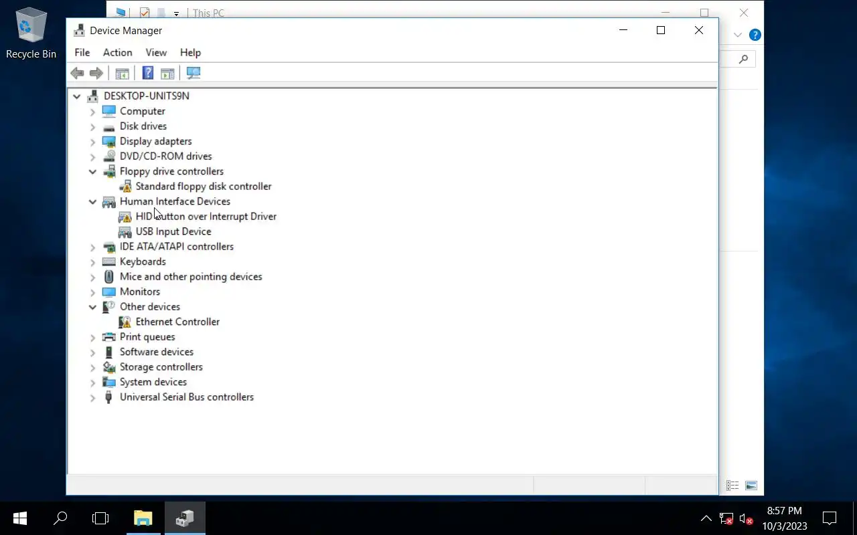
Task: Open the volume tray icon
Action: coord(746,518)
